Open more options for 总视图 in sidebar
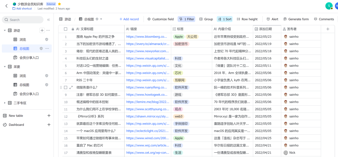This screenshot has width=338, height=157. (x=47, y=49)
